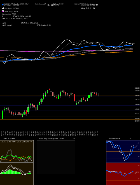
Task: Click the 'Intra Day Trading Price & MR' heading
Action: click(52, 138)
